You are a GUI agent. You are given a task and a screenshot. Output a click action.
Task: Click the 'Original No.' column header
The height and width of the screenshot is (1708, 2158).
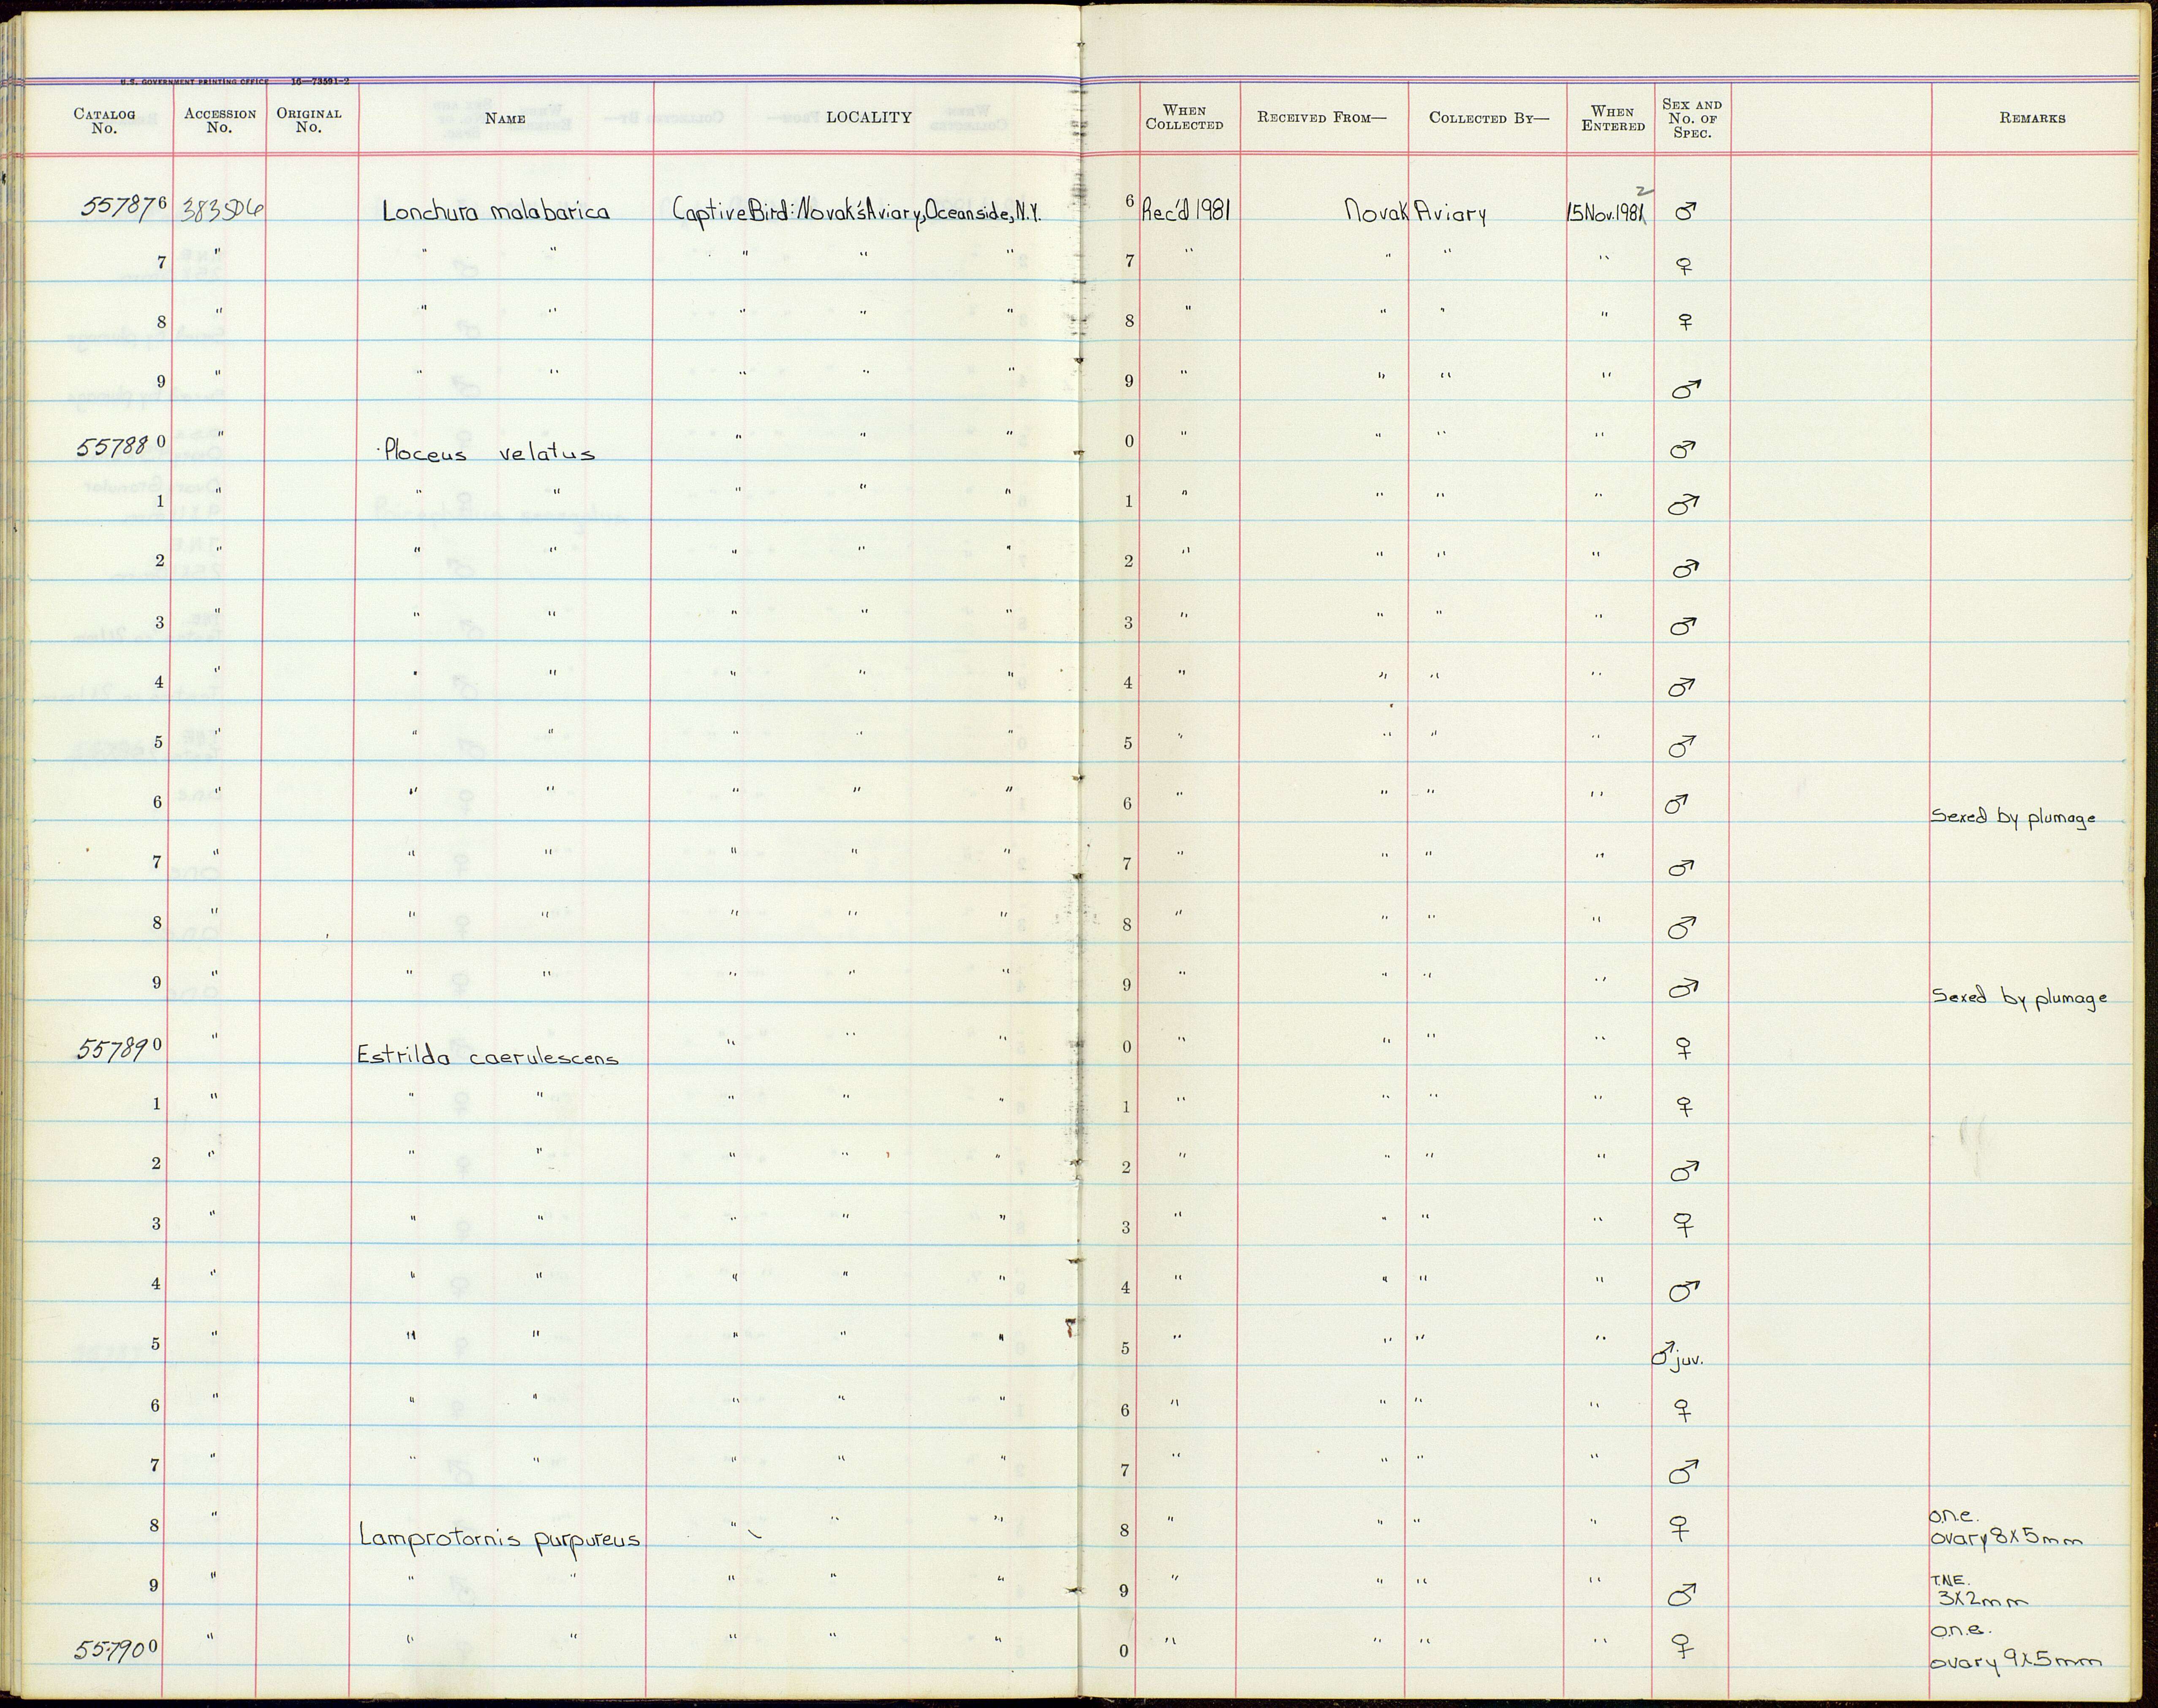pyautogui.click(x=309, y=120)
